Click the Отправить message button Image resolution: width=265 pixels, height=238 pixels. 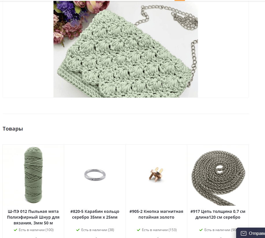point(251,233)
